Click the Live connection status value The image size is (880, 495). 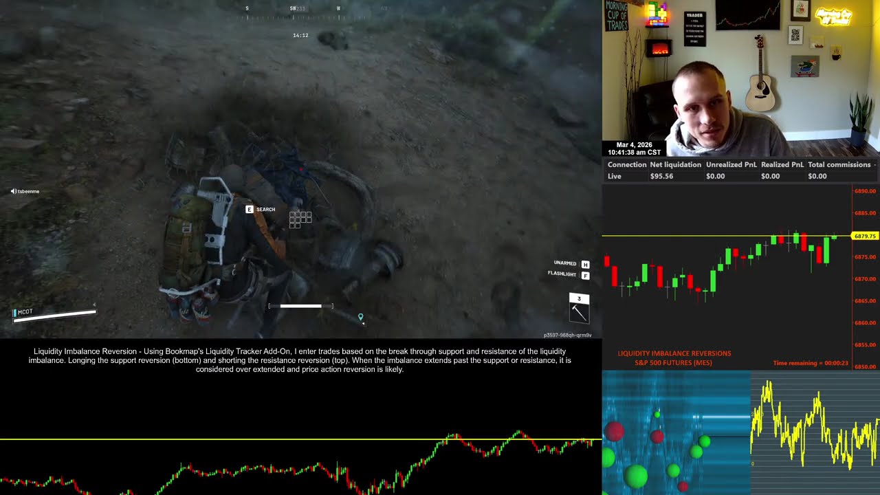(x=614, y=177)
